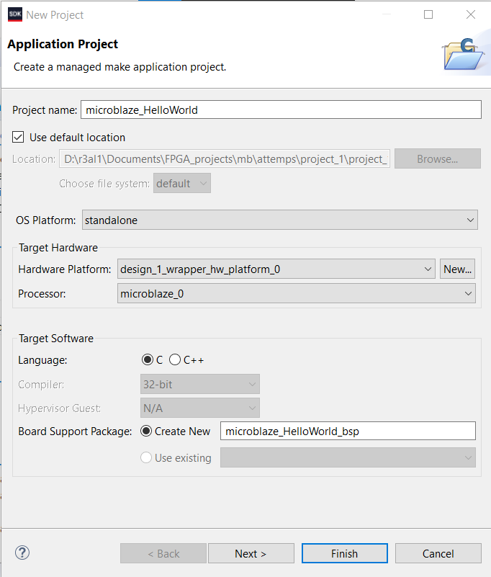The height and width of the screenshot is (577, 491).
Task: Open help using the question mark icon
Action: point(22,553)
